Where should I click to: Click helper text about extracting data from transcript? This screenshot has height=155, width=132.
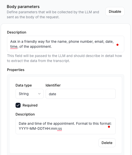64,58
